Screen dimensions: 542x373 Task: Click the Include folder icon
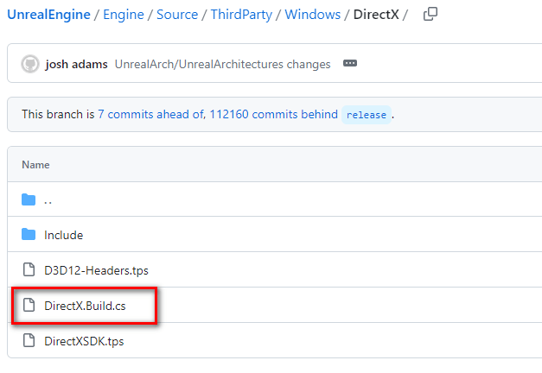pyautogui.click(x=29, y=235)
